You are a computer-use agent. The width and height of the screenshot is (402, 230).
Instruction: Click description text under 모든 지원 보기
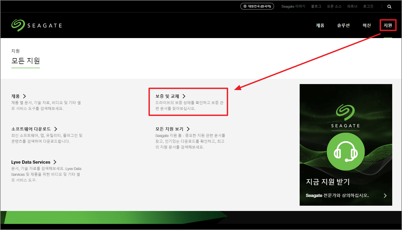(190, 141)
